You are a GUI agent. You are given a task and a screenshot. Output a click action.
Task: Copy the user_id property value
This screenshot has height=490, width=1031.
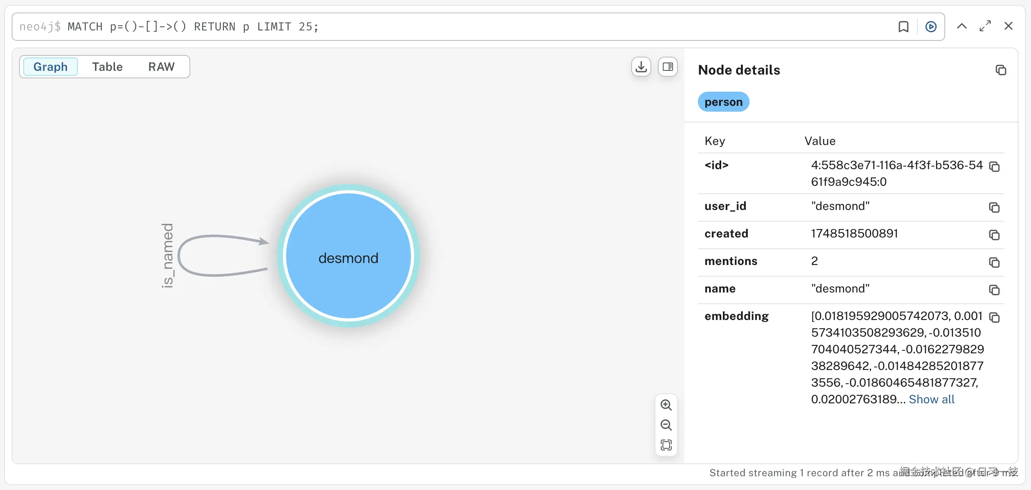point(994,207)
